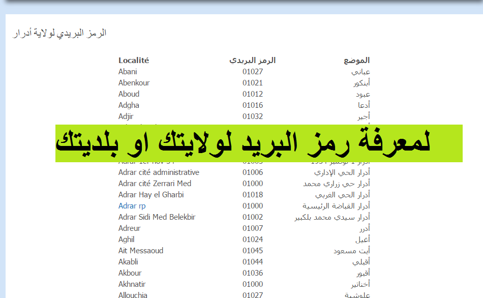Select the Abani locality row
This screenshot has height=298, width=483.
click(x=244, y=72)
